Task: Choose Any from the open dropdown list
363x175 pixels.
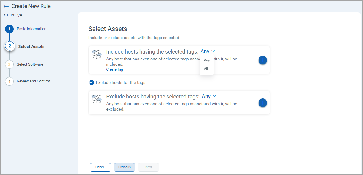Action: point(207,60)
